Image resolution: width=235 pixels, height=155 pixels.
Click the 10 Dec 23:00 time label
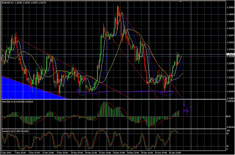pyautogui.click(x=90, y=153)
